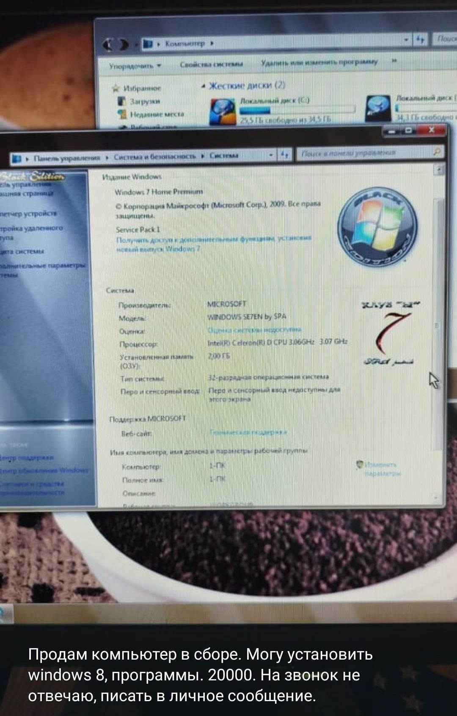
Task: Open Техническая поддержка website link
Action: pyautogui.click(x=248, y=432)
